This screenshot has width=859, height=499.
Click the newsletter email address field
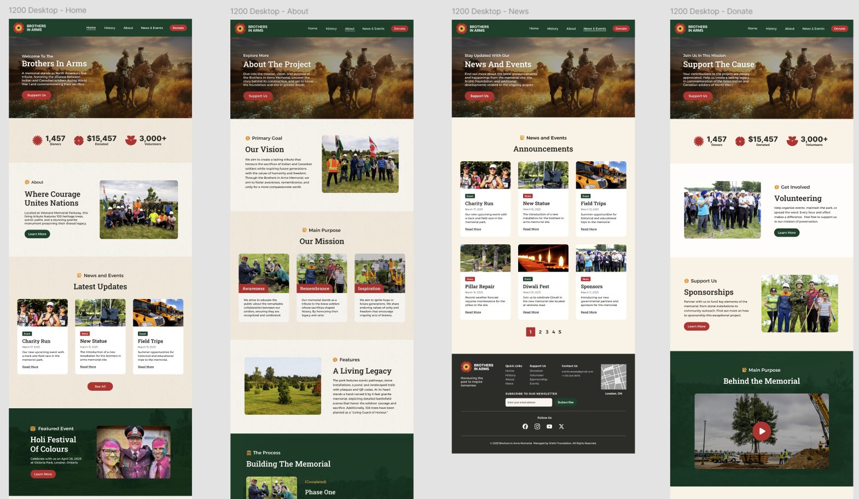(528, 402)
